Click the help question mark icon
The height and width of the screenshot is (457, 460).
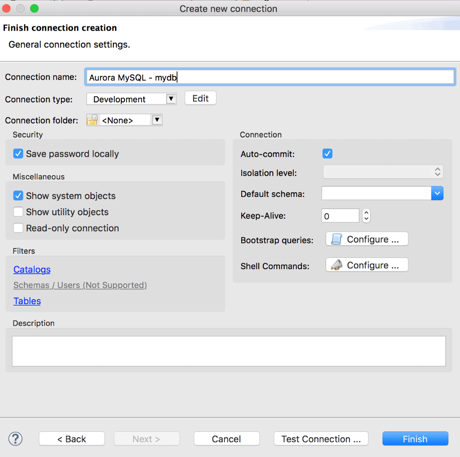(x=15, y=439)
